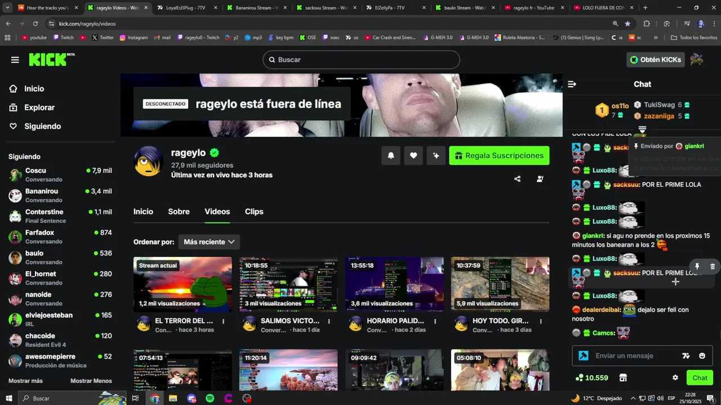Image resolution: width=721 pixels, height=405 pixels.
Task: Open browser extensions puzzle icon
Action: tap(647, 24)
